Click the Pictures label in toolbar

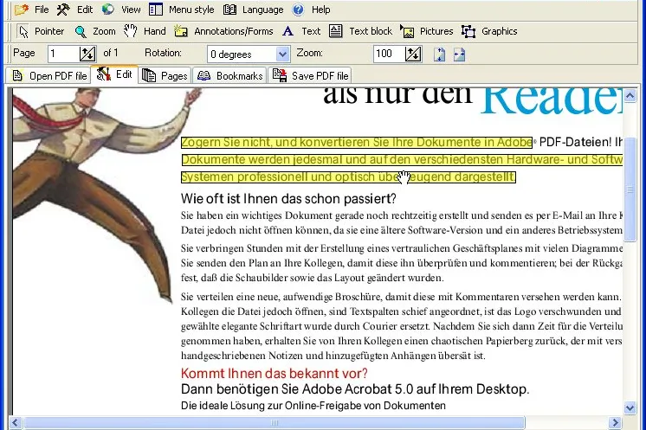point(436,31)
